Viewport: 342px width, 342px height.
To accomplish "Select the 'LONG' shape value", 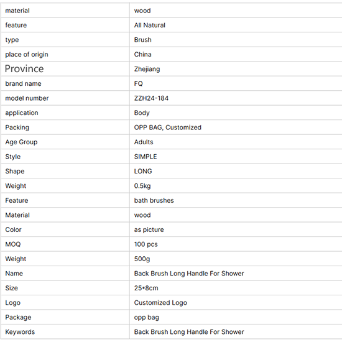I will [143, 171].
